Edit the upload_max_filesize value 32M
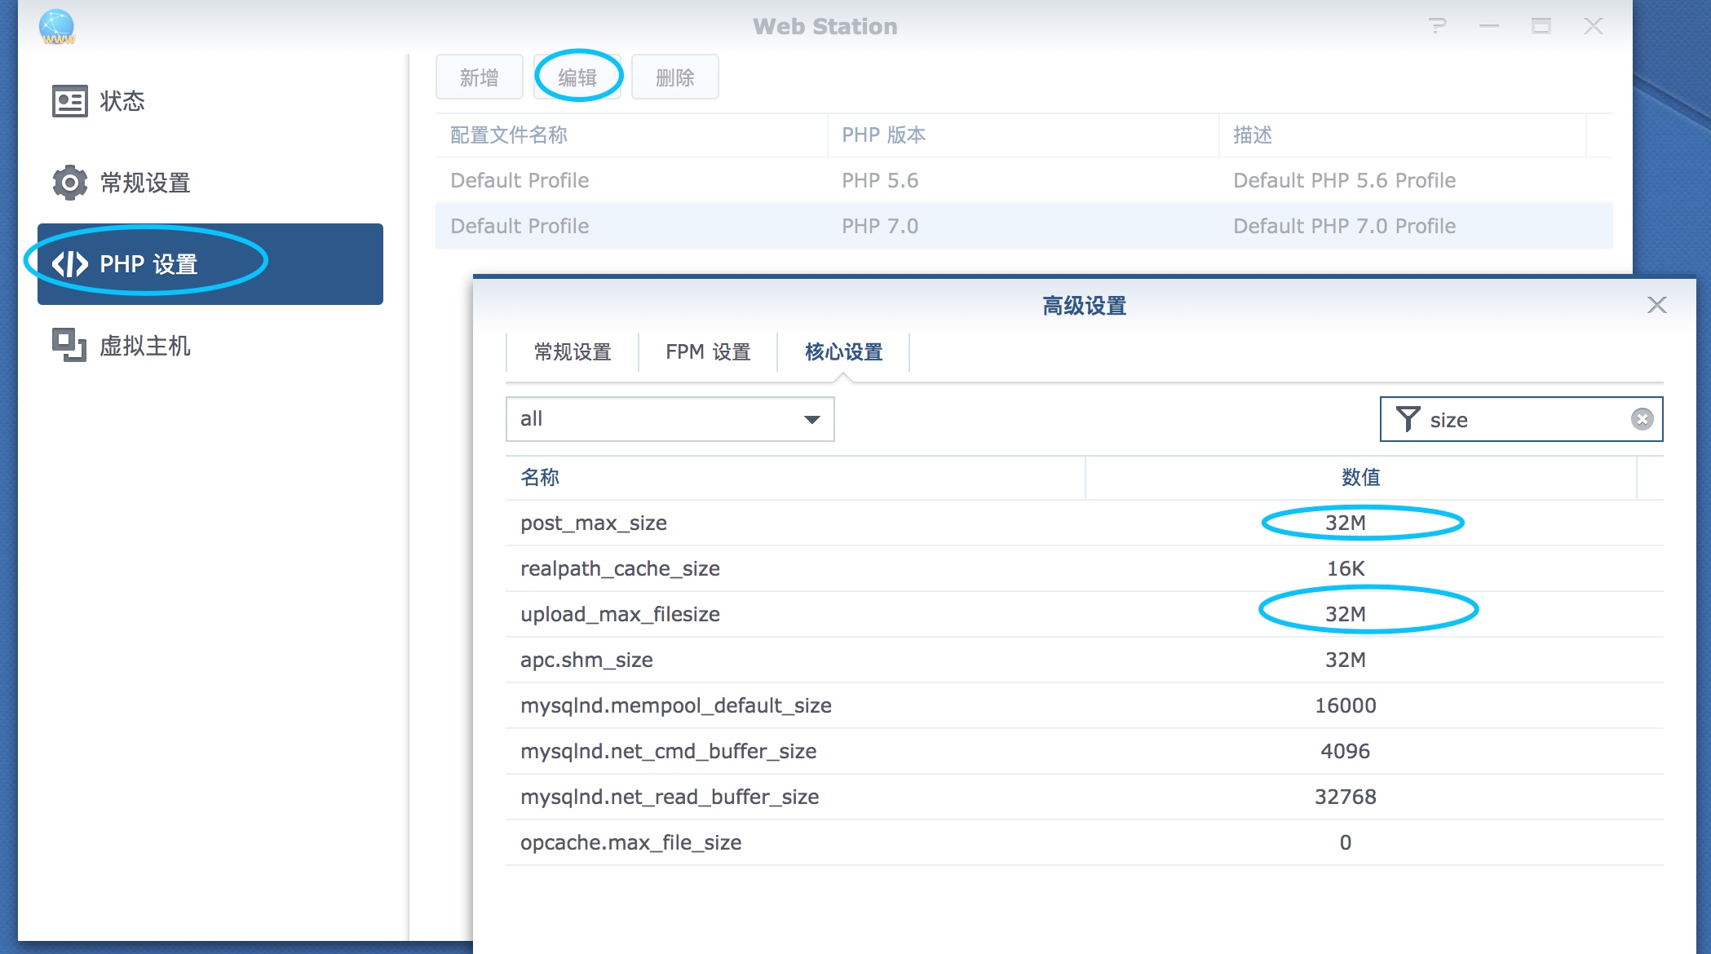This screenshot has height=954, width=1711. pyautogui.click(x=1346, y=614)
